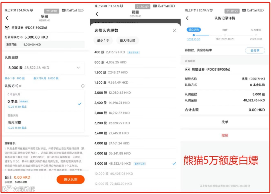The image size is (271, 194).
Task: Choose 1,600 股 9,664.49 HKD option
Action: click(135, 83)
